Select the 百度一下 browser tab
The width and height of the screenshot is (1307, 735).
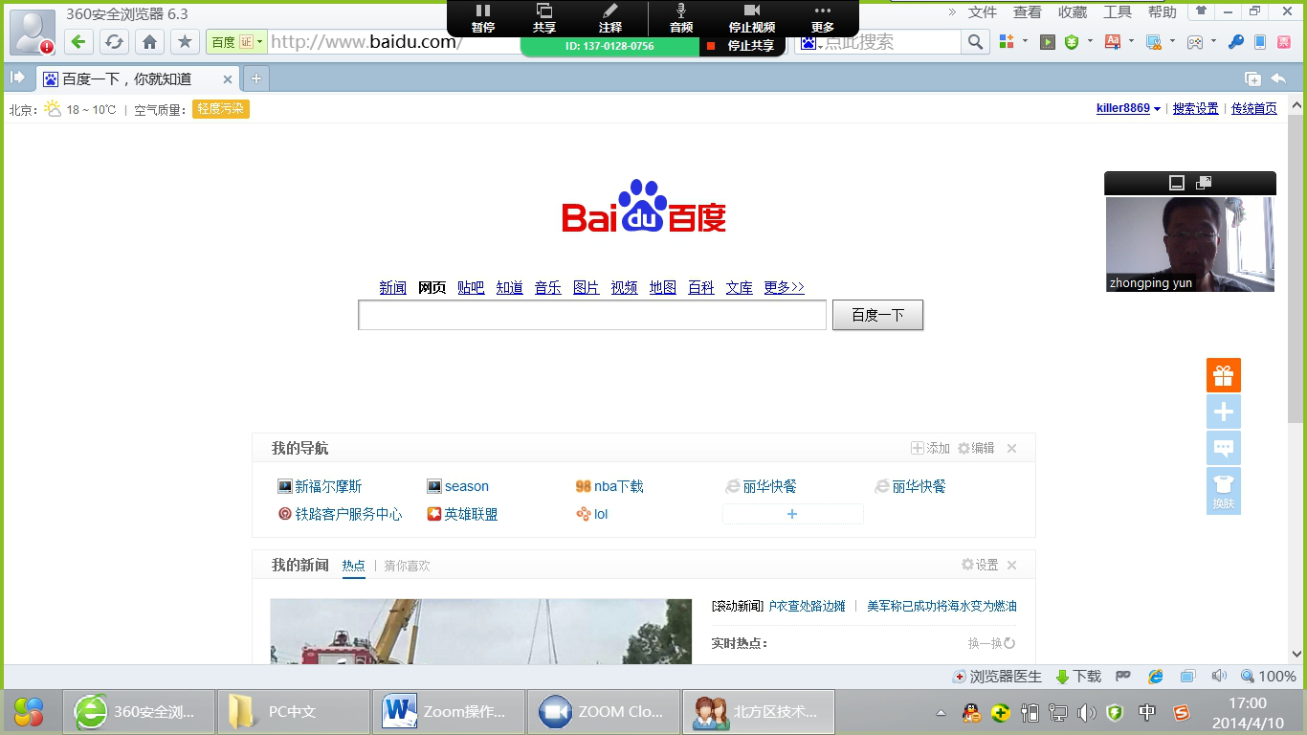tap(137, 78)
